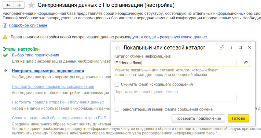This screenshot has height=138, width=261.
Task: Toggle Транслитерация имени файла сообщения обмена
Action: coord(117,109)
